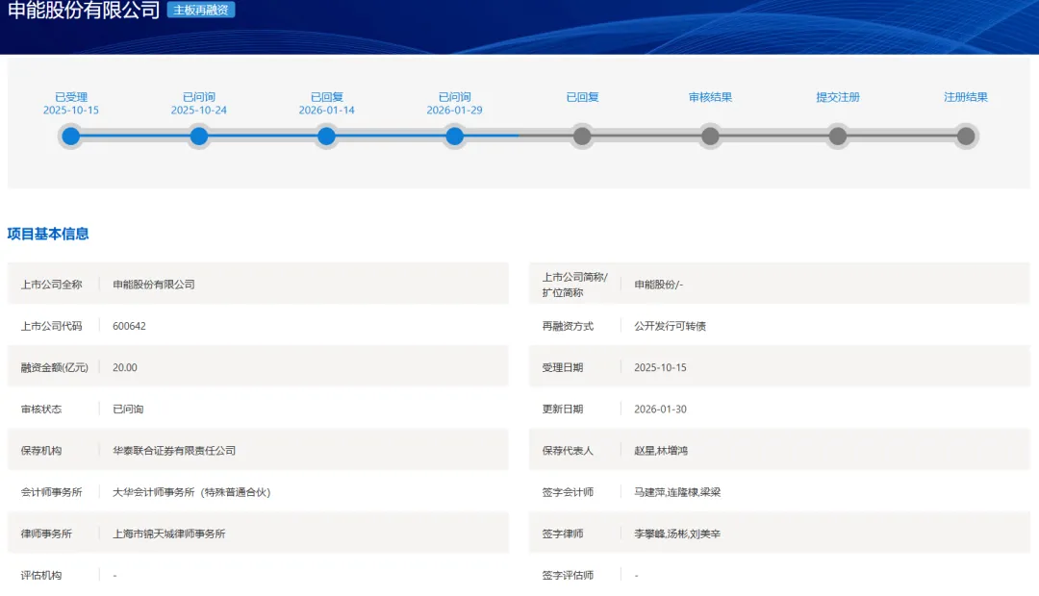The width and height of the screenshot is (1039, 596).
Task: Click sponsor representatives 赵星,林增鸿
Action: pyautogui.click(x=661, y=450)
